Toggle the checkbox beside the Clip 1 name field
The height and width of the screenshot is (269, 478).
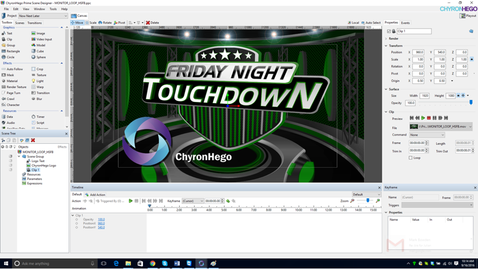point(389,32)
